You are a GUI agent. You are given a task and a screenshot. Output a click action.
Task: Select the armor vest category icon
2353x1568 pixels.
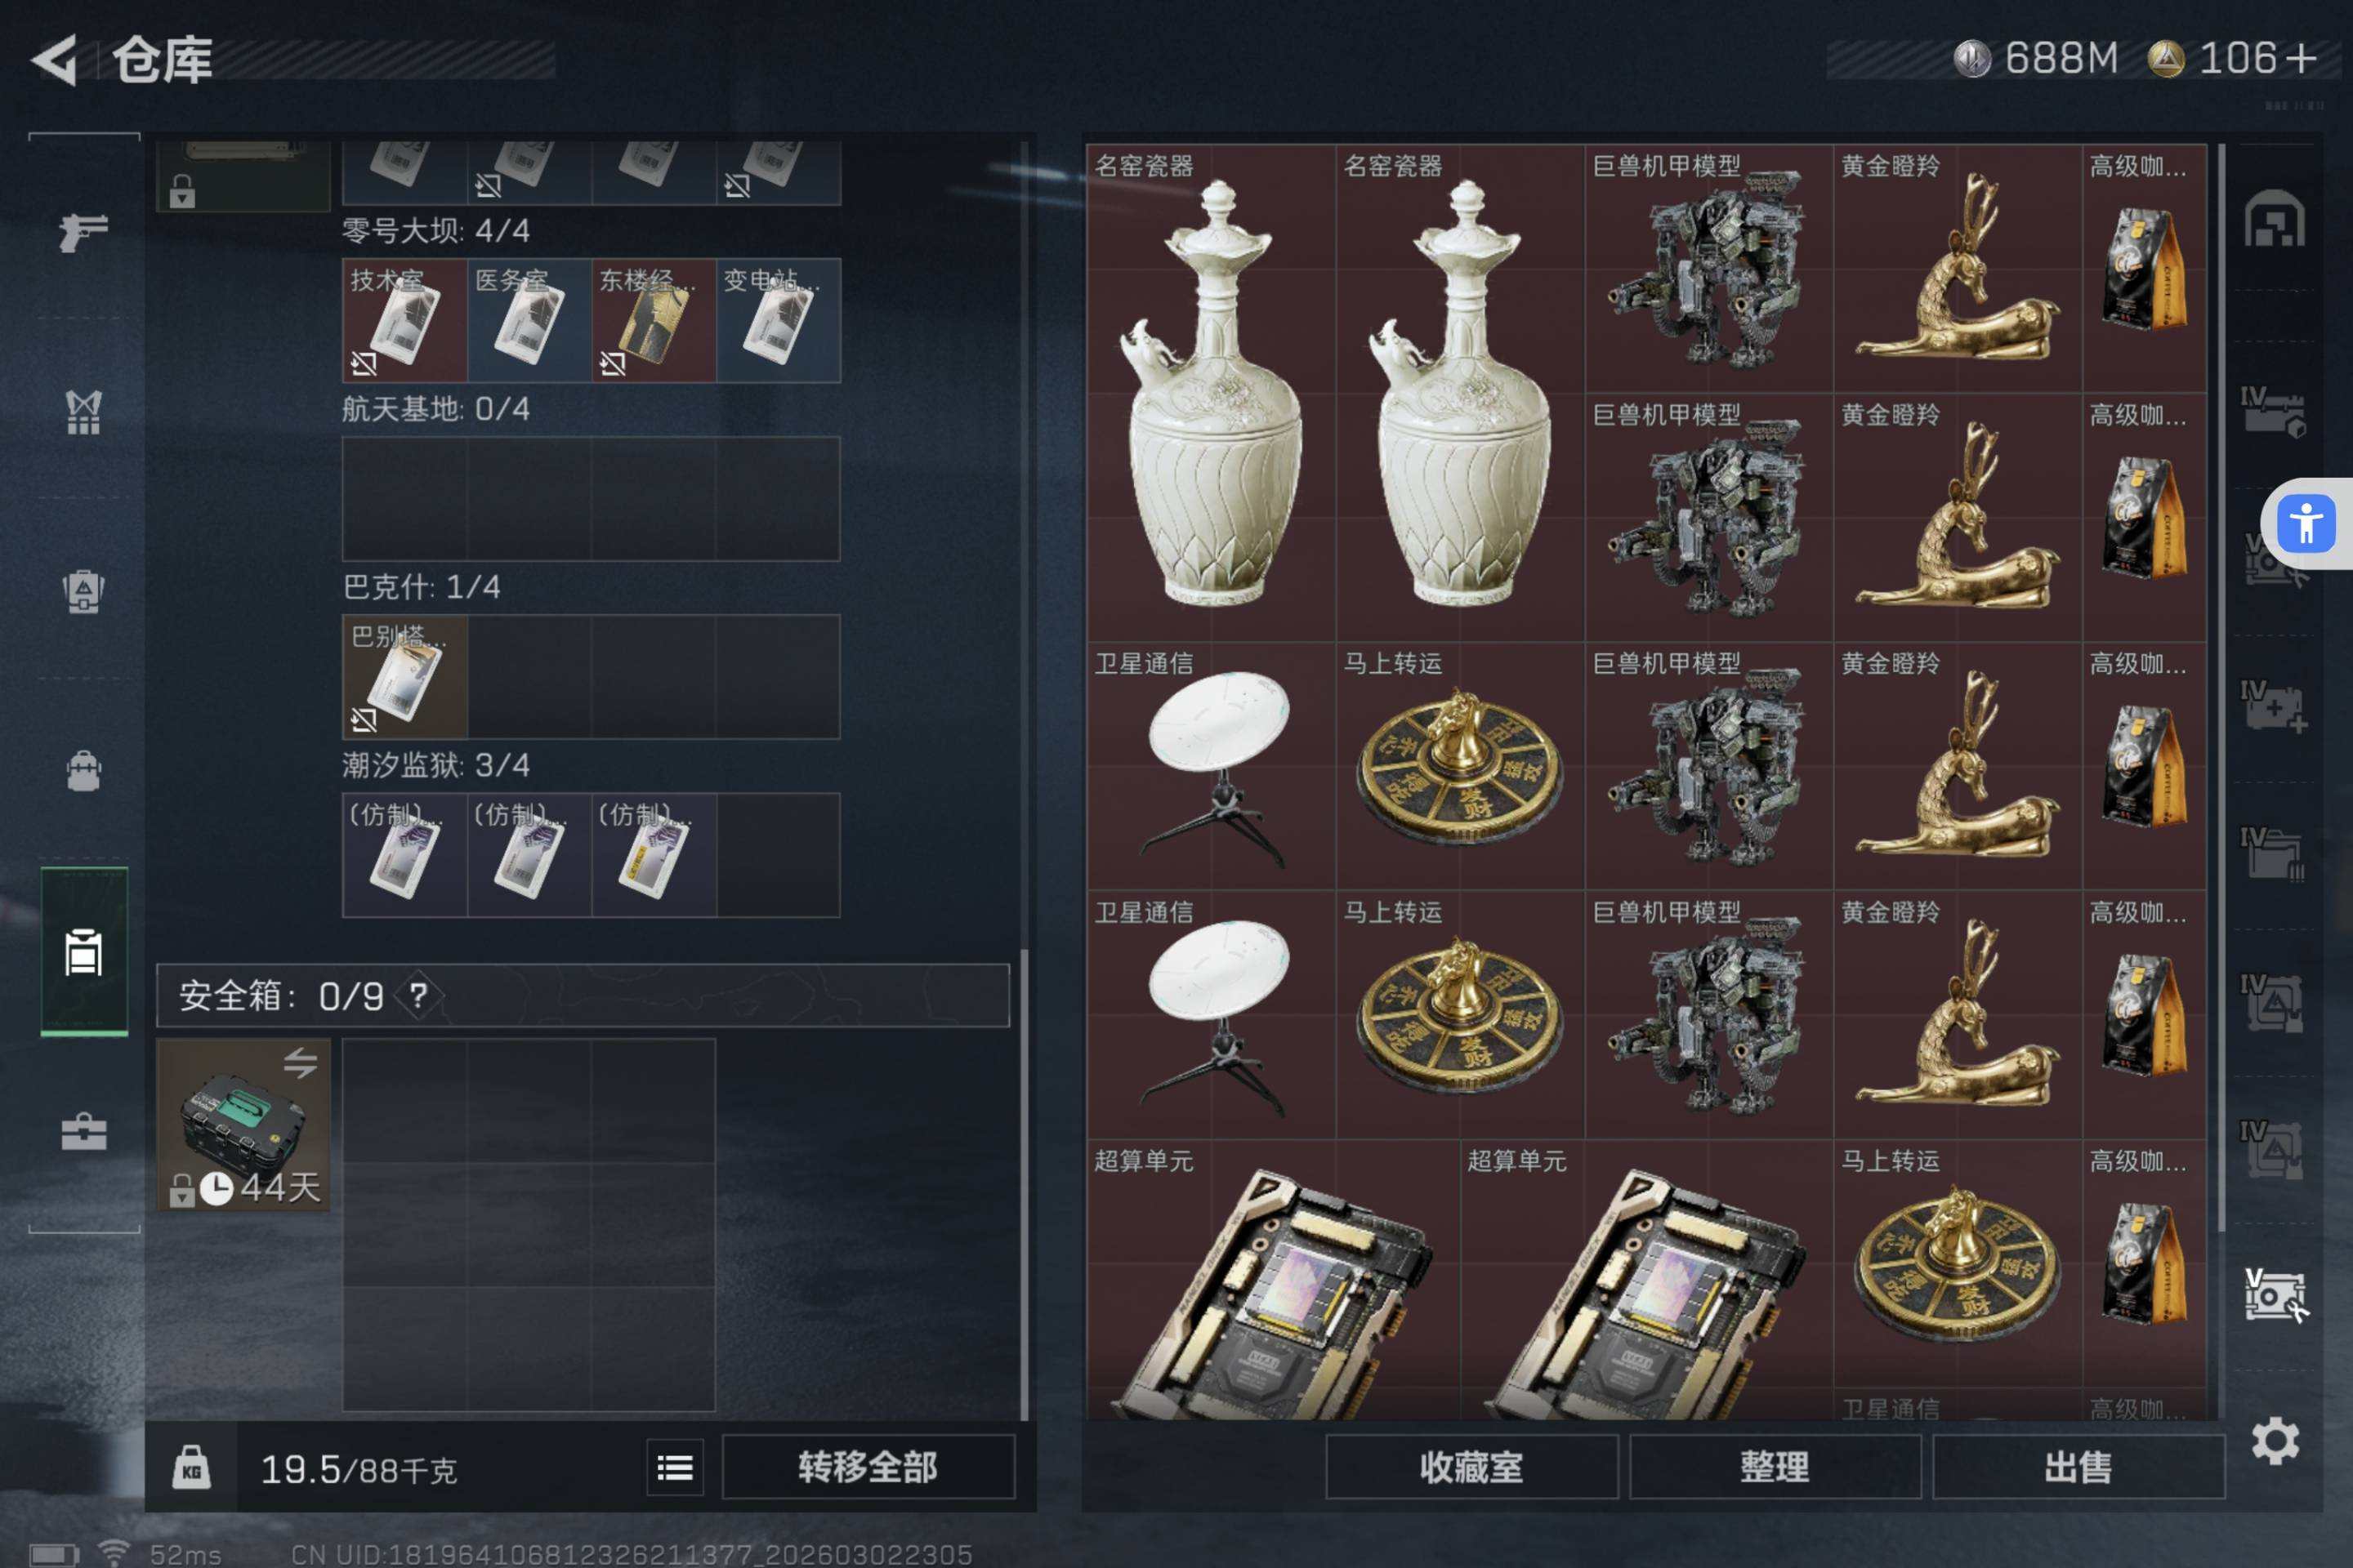(83, 411)
